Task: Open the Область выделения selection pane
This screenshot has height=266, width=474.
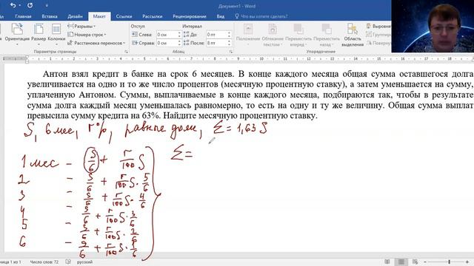Action: 353,35
